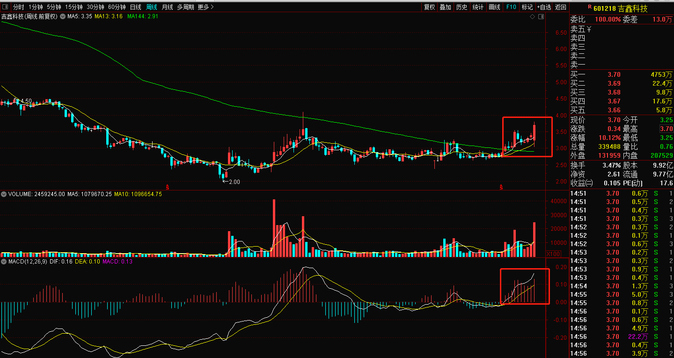
Task: Click the 买二 price 3.69 row
Action: click(621, 83)
